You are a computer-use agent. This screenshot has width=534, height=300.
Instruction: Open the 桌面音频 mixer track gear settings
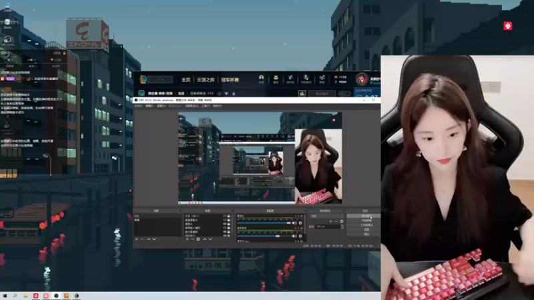(300, 236)
